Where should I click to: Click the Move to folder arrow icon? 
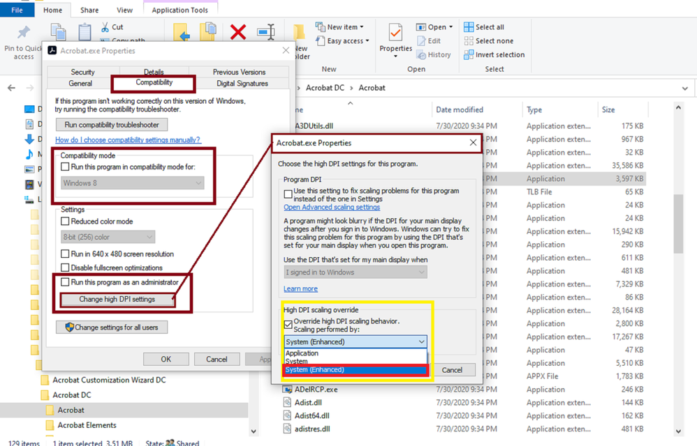coord(182,32)
